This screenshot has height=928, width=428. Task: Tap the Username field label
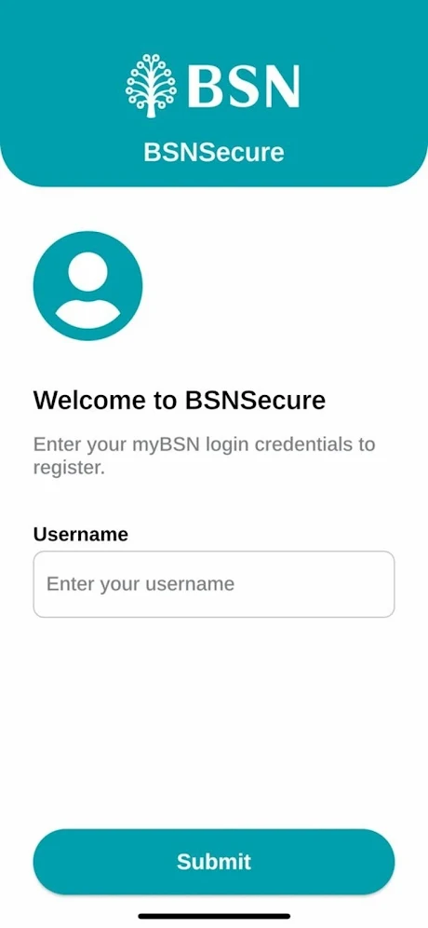80,535
